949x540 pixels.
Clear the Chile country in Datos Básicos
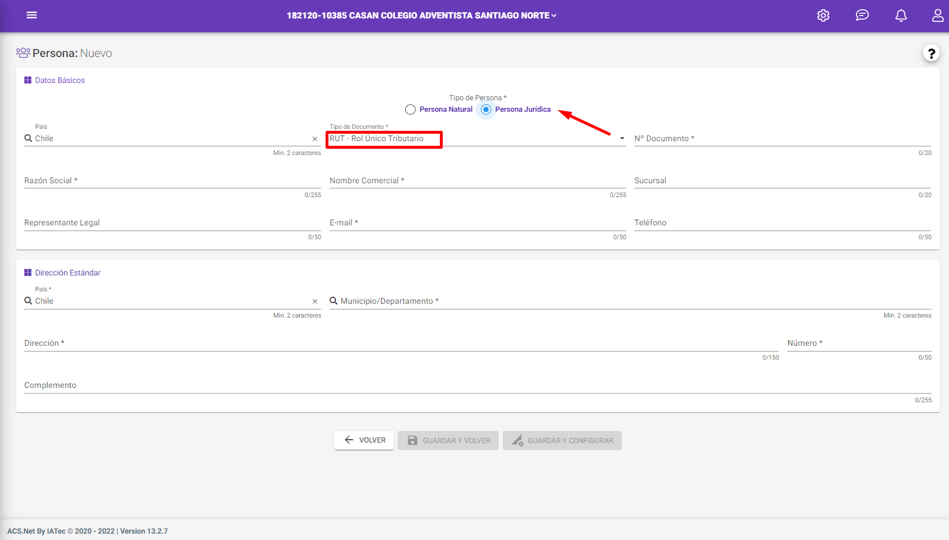pyautogui.click(x=315, y=139)
